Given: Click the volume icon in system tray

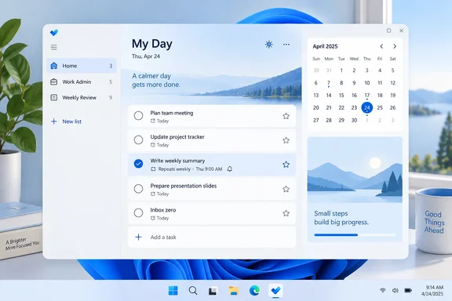Looking at the screenshot, I should click(395, 290).
